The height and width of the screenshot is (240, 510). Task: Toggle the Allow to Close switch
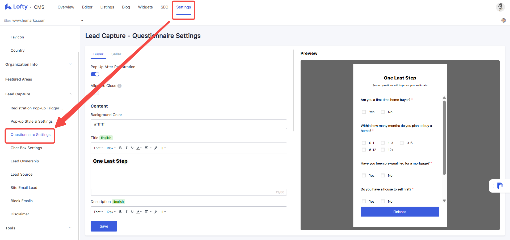(95, 93)
